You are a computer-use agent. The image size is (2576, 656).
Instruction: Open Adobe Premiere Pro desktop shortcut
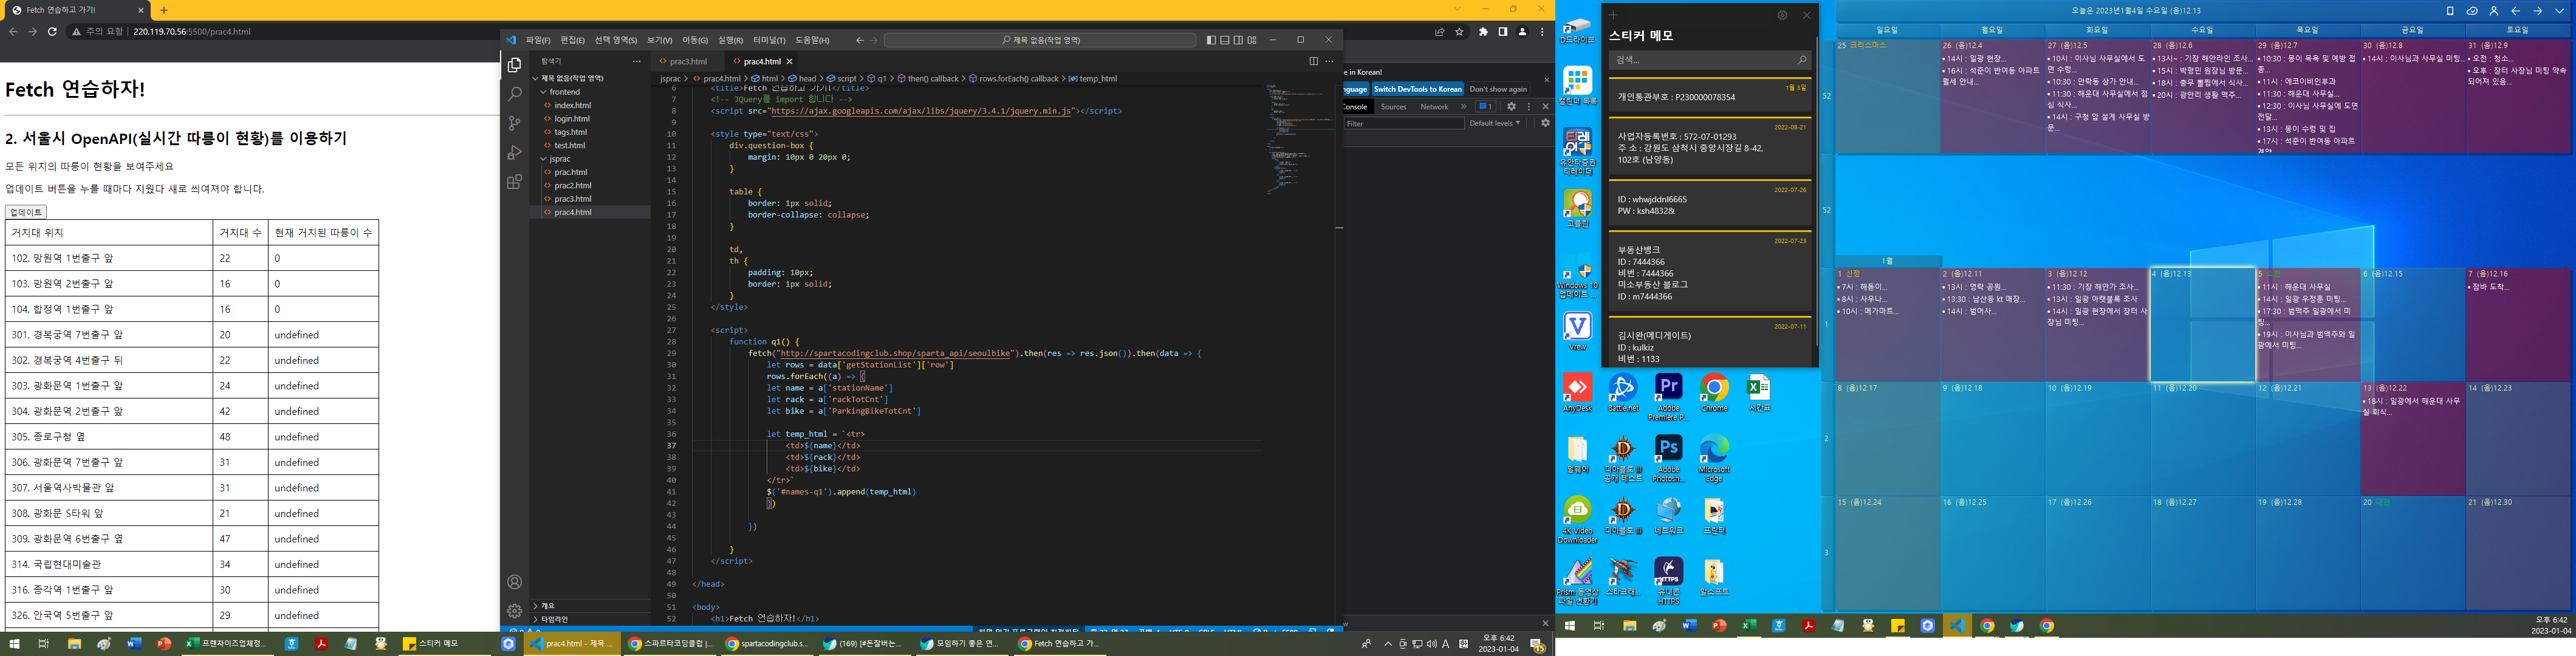tap(1668, 396)
